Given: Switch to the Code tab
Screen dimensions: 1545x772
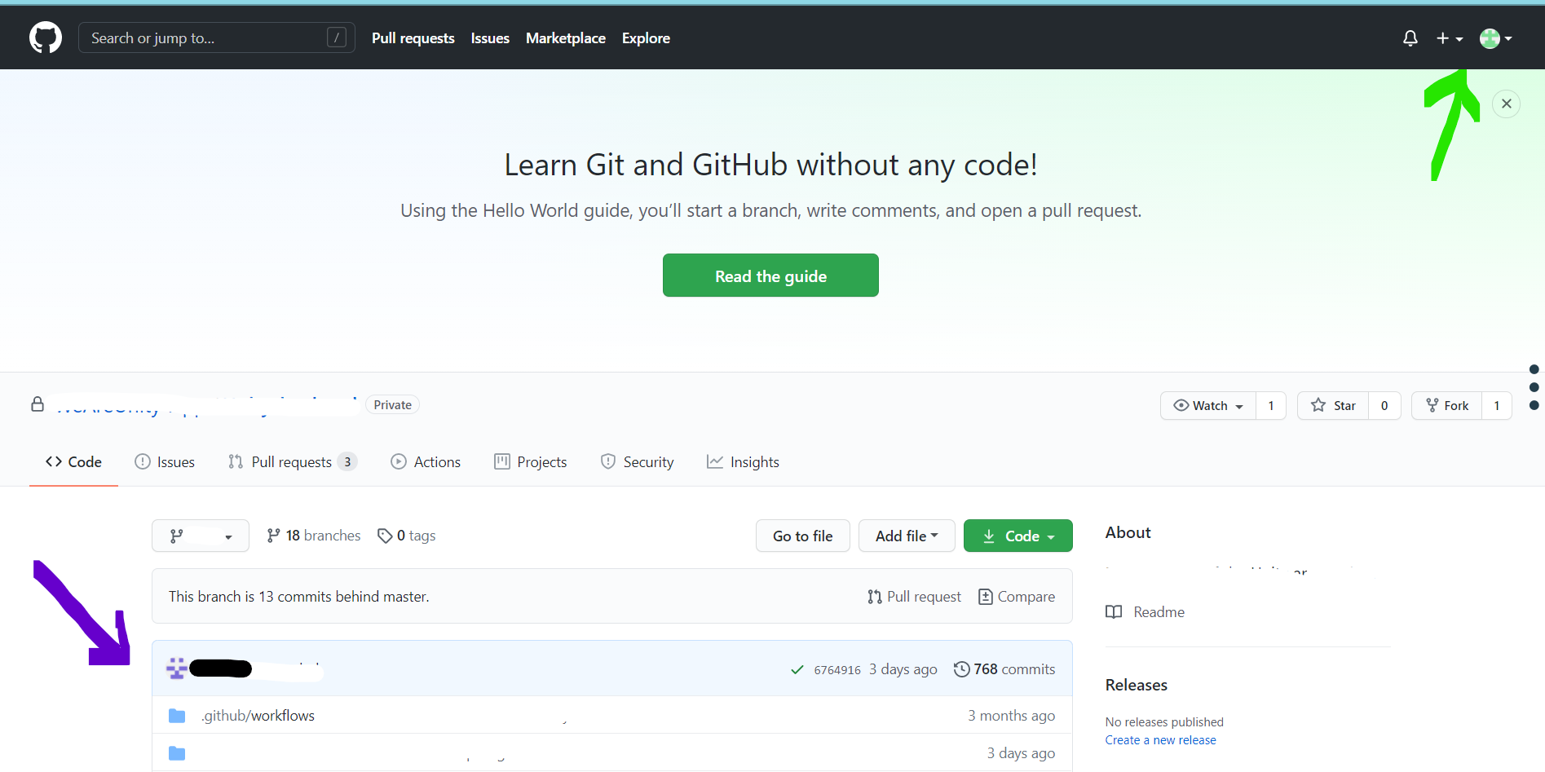Looking at the screenshot, I should 73,462.
